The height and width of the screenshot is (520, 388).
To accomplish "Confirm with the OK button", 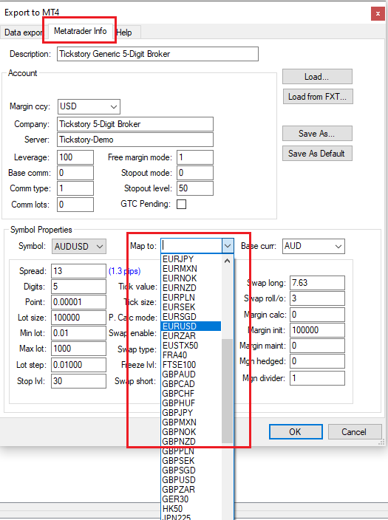I will point(296,432).
